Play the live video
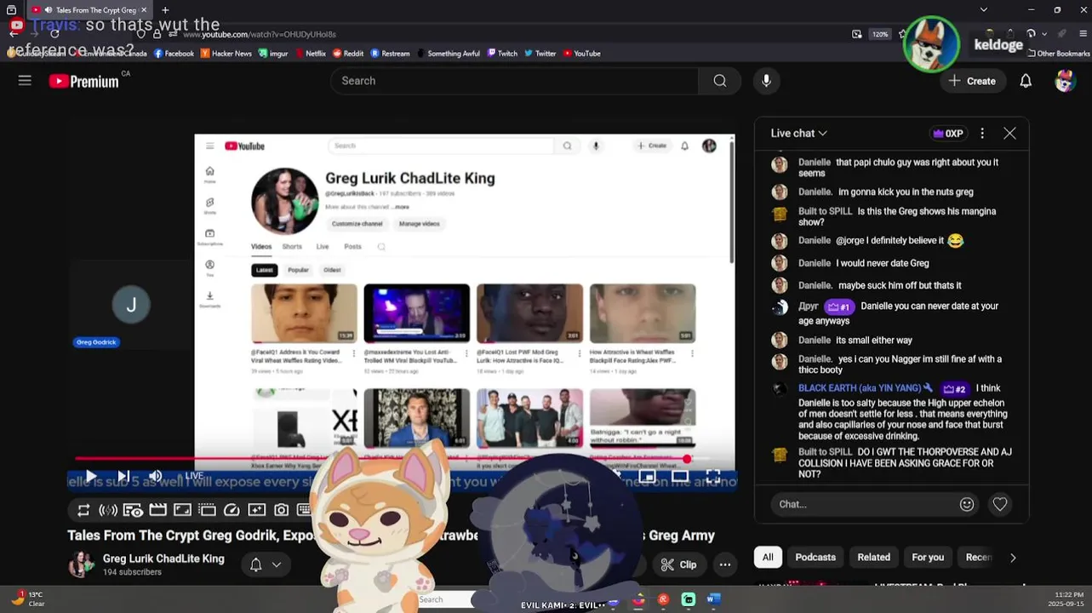Image resolution: width=1092 pixels, height=613 pixels. tap(91, 476)
